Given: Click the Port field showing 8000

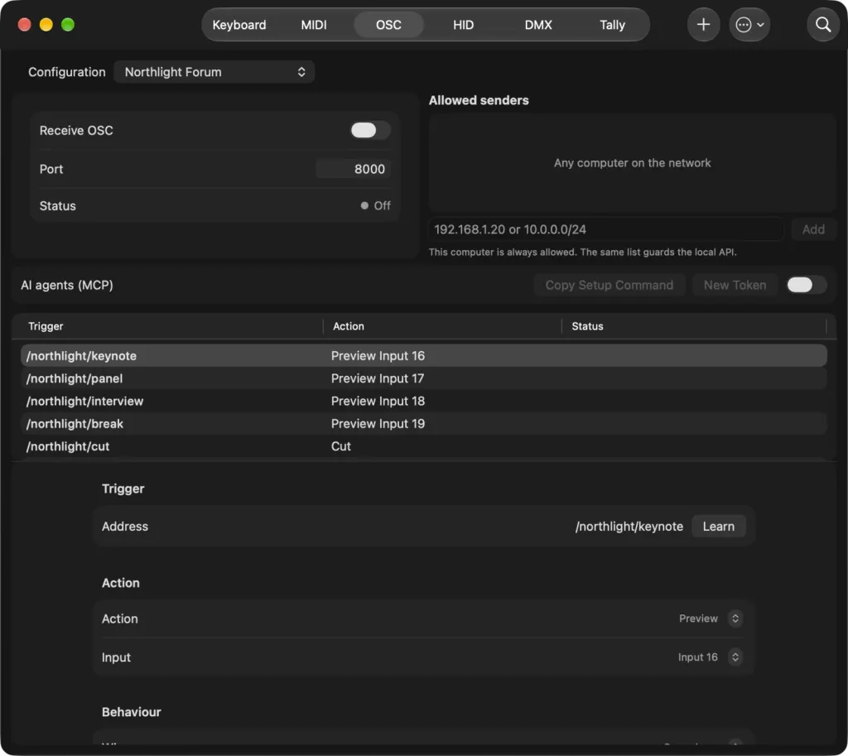Looking at the screenshot, I should click(x=354, y=169).
